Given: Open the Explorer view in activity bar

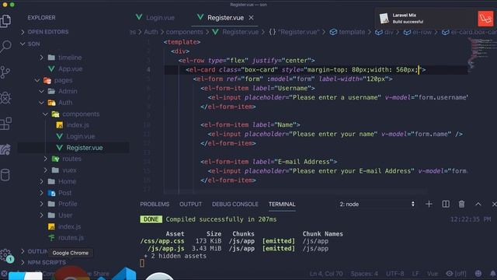Looking at the screenshot, I should [x=5, y=21].
